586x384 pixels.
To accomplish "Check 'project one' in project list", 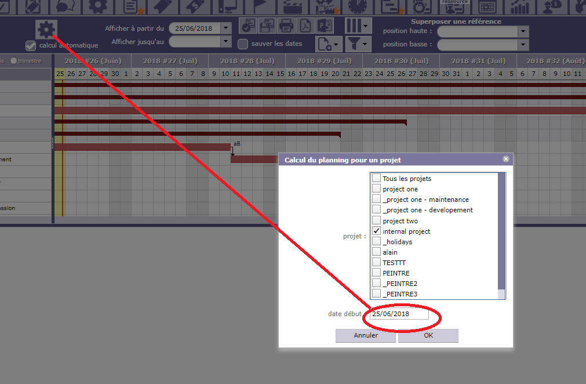I will 376,189.
